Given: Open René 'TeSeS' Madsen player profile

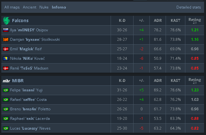Looking at the screenshot, I should click(x=29, y=68).
